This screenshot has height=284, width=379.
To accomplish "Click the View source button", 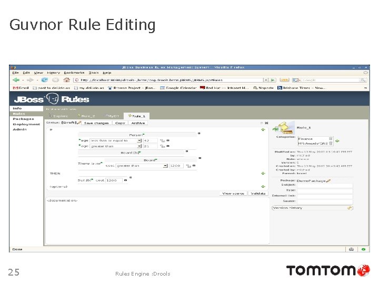I will pos(233,194).
